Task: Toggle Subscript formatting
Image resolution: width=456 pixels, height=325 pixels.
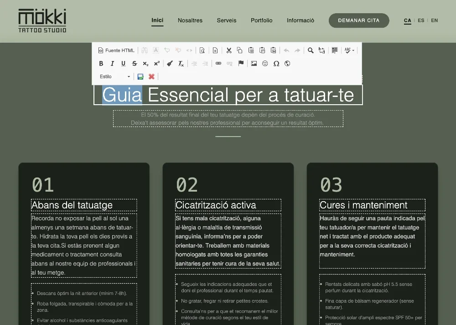Action: point(145,64)
